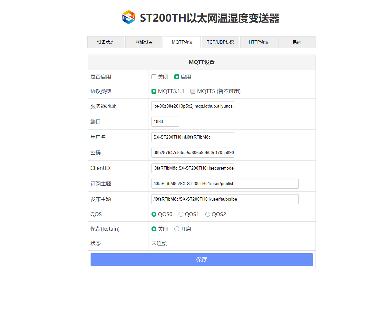This screenshot has height=313, width=389.
Task: Select the MQTT3.1.1 protocol checkbox
Action: click(x=154, y=91)
